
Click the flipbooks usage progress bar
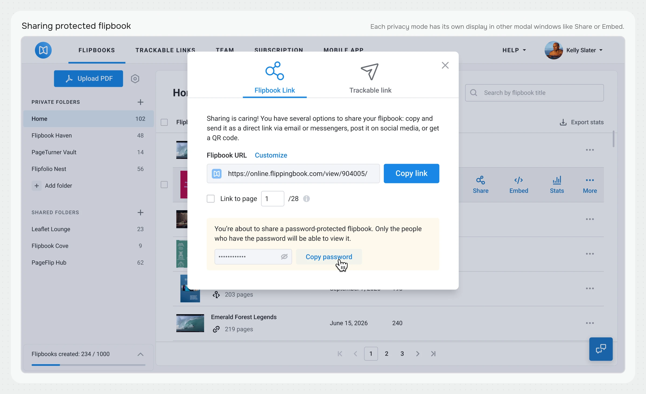click(x=88, y=365)
